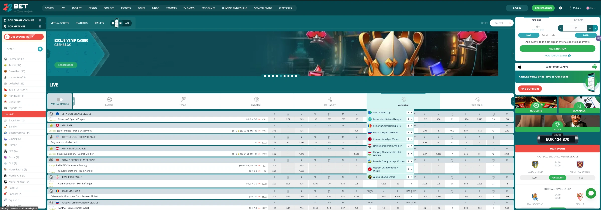Click the Android icon in mobile apps panel
601x210 pixels.
click(594, 67)
